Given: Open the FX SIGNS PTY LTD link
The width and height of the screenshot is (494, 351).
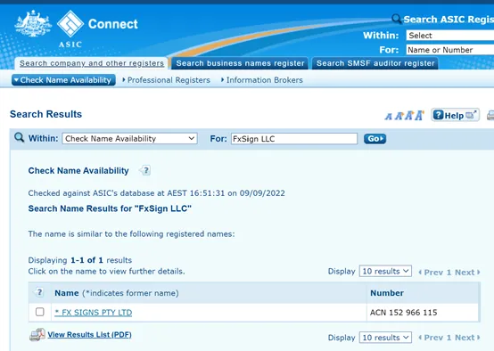Looking at the screenshot, I should [94, 313].
